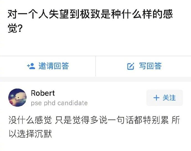The height and width of the screenshot is (151, 191).
Task: Follow Robert with the 关注 button
Action: point(164,98)
